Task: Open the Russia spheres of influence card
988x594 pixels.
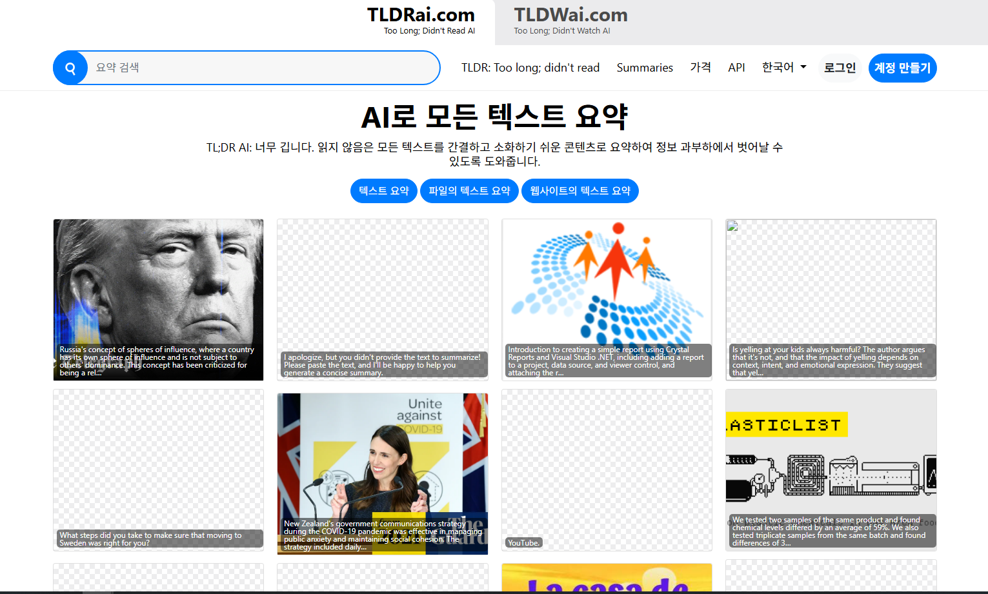Action: pyautogui.click(x=158, y=300)
